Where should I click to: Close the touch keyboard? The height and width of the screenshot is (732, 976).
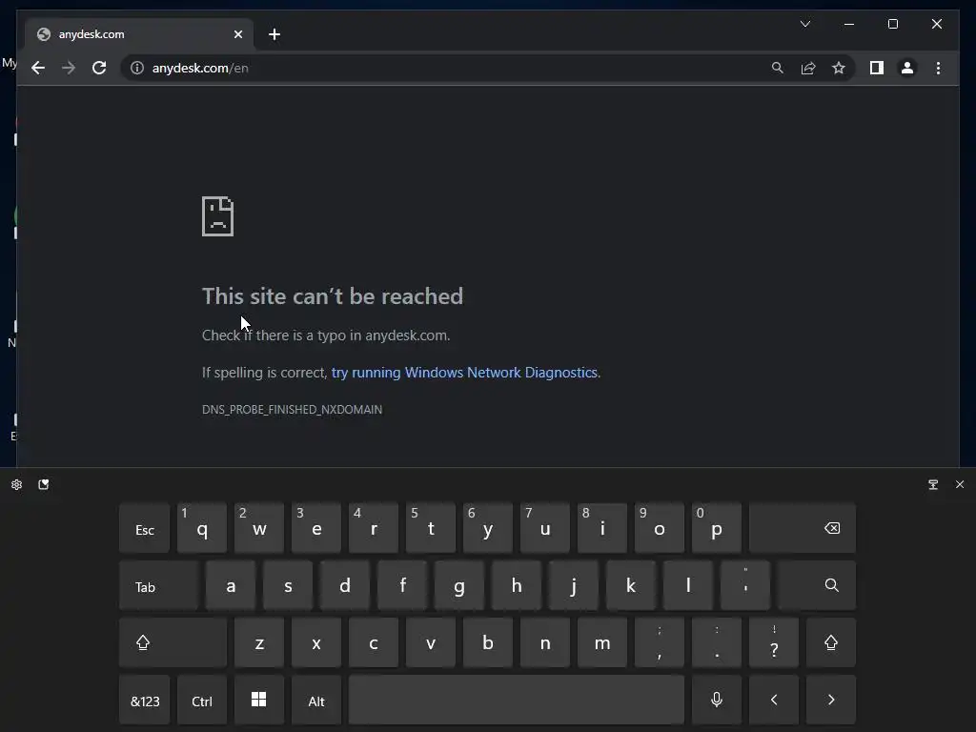(960, 484)
